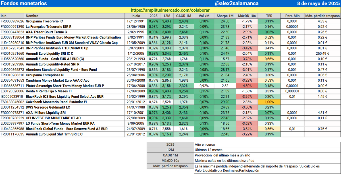This screenshot has width=341, height=174.
Task: Select ISIN ES0128520006
Action: tap(13, 91)
